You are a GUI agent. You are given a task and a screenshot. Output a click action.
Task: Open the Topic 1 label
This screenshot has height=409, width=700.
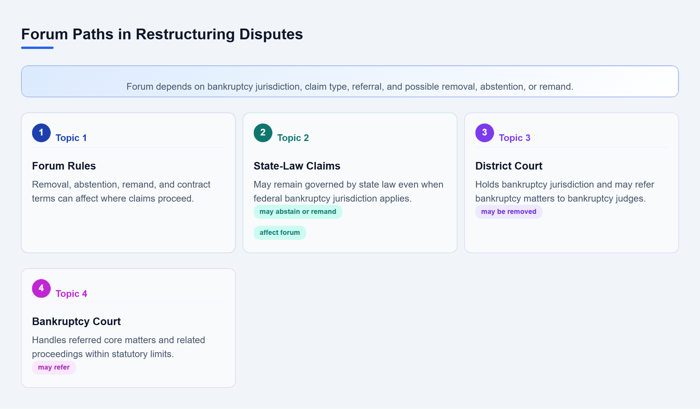coord(71,138)
